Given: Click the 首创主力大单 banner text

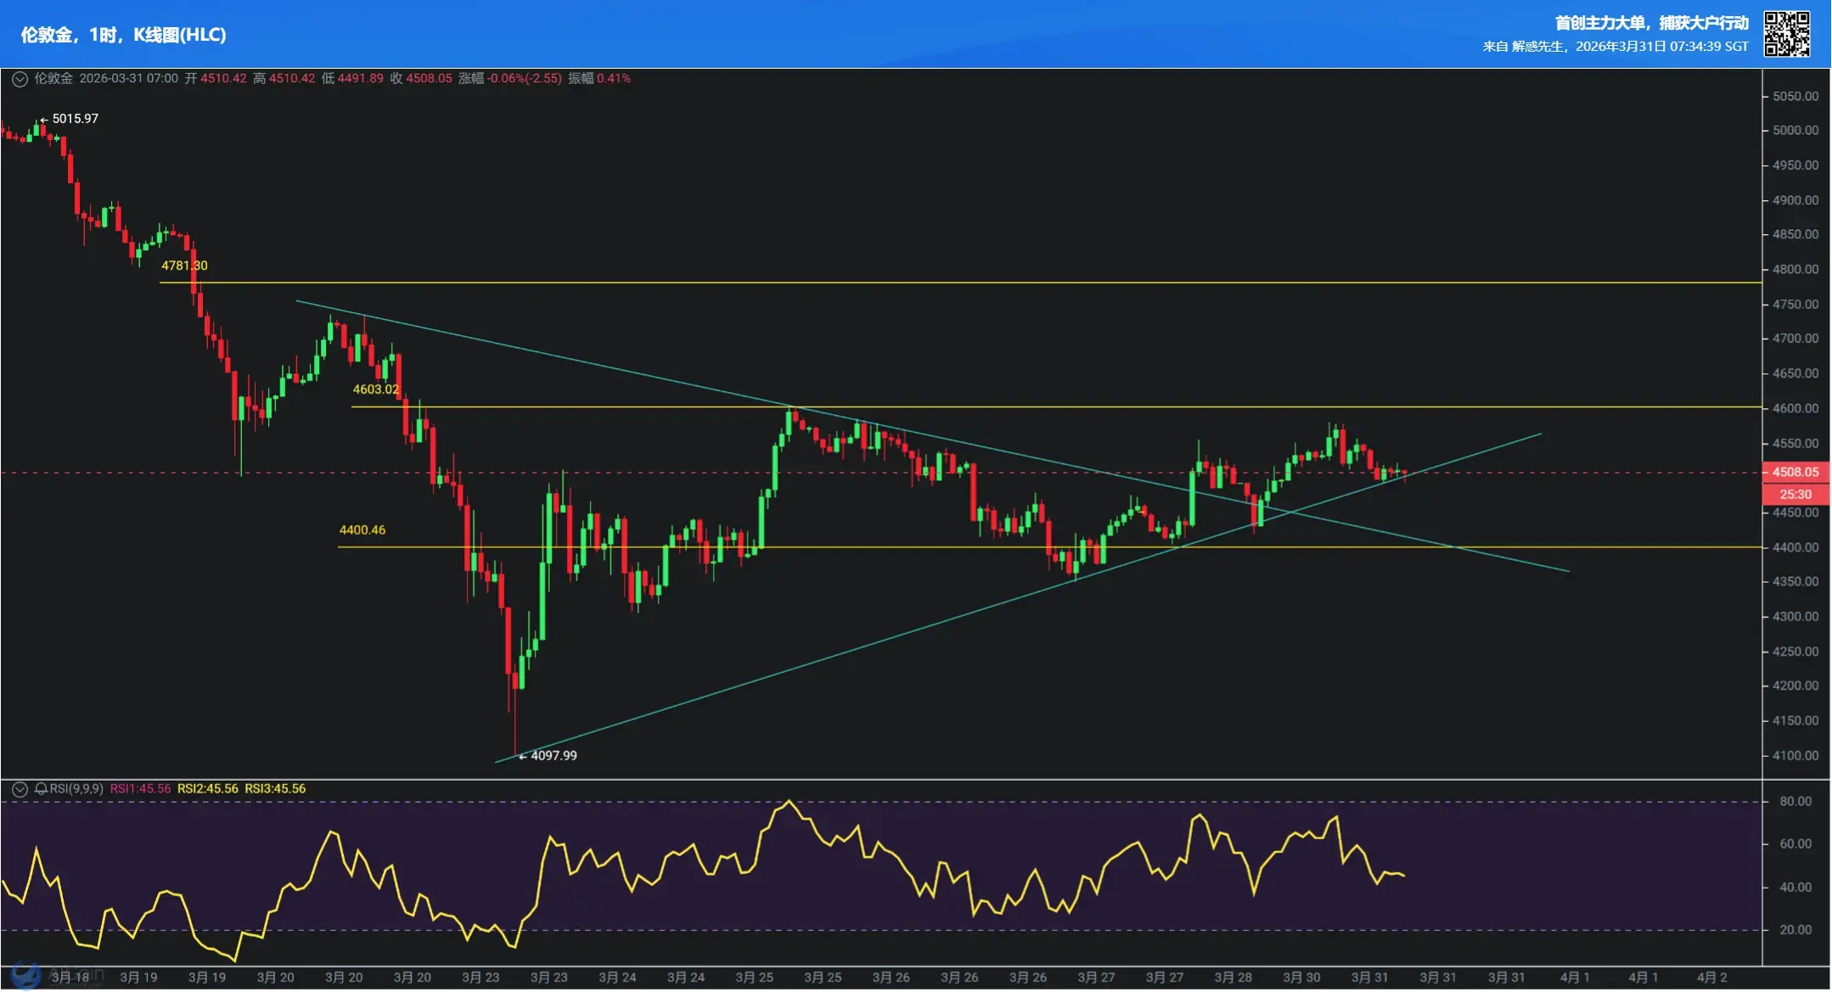Looking at the screenshot, I should coord(1651,23).
